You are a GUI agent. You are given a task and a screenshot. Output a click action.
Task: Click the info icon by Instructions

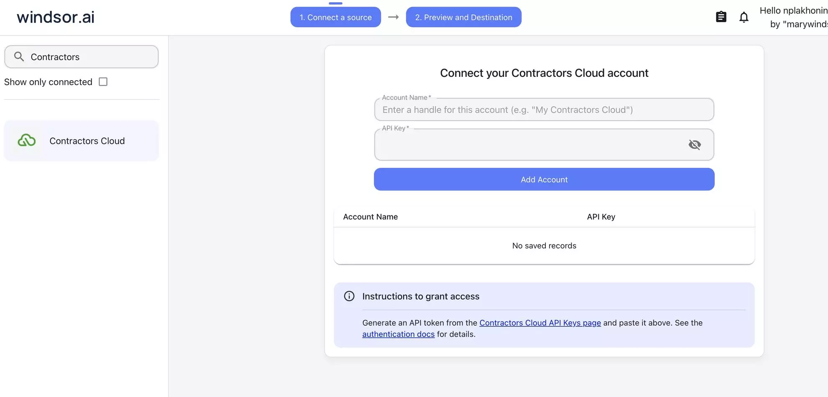click(x=349, y=296)
